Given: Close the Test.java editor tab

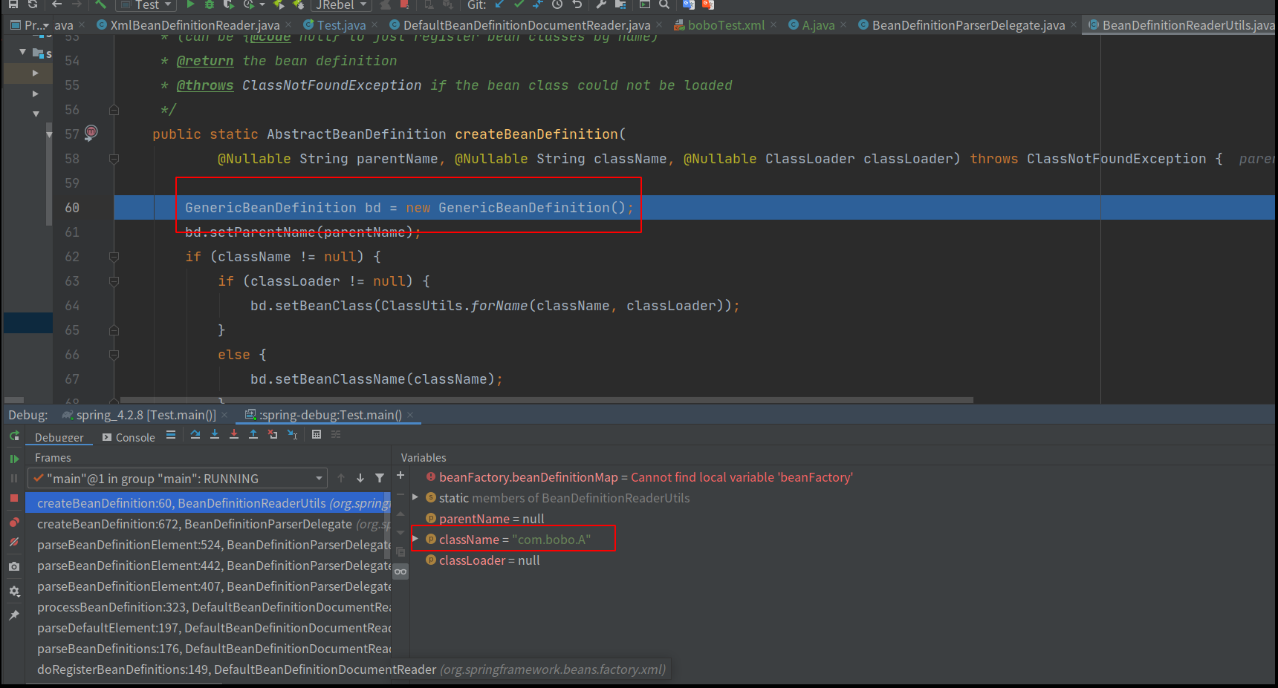Looking at the screenshot, I should tap(374, 25).
